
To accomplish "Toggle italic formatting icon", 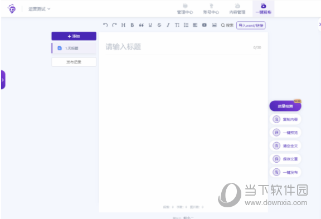I will [168, 25].
